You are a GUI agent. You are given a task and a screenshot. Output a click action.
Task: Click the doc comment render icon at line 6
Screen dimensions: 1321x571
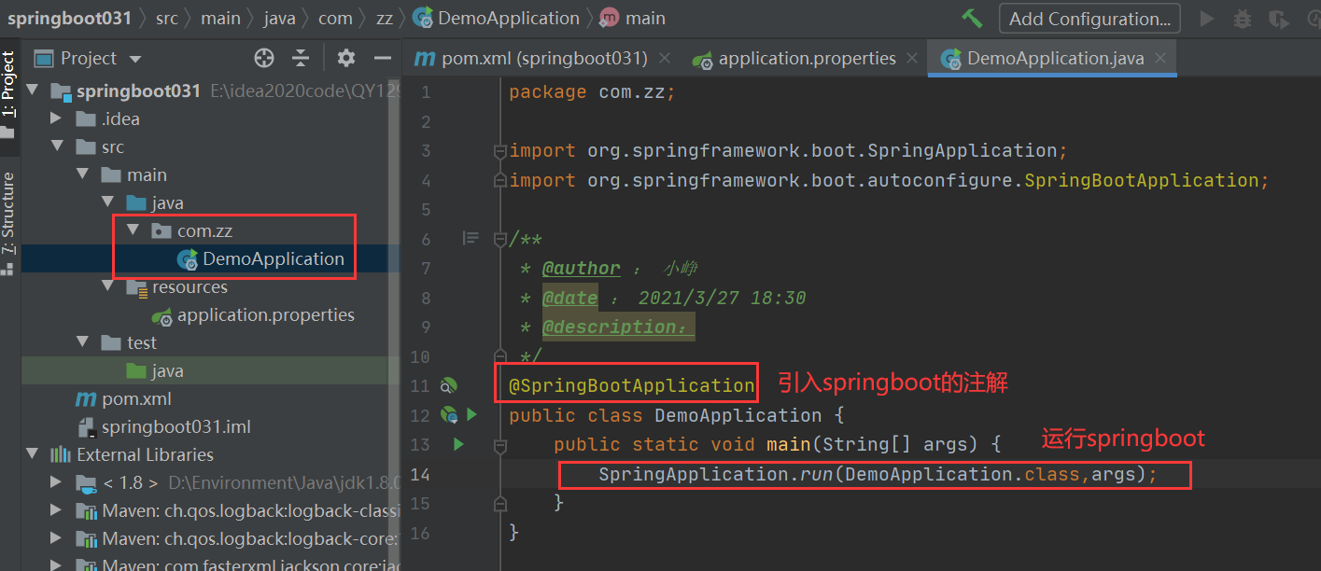click(x=471, y=239)
